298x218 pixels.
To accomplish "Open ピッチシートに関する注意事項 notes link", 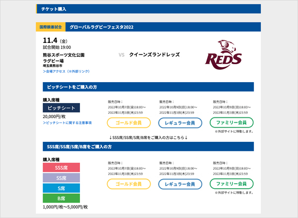I will coord(67,123).
